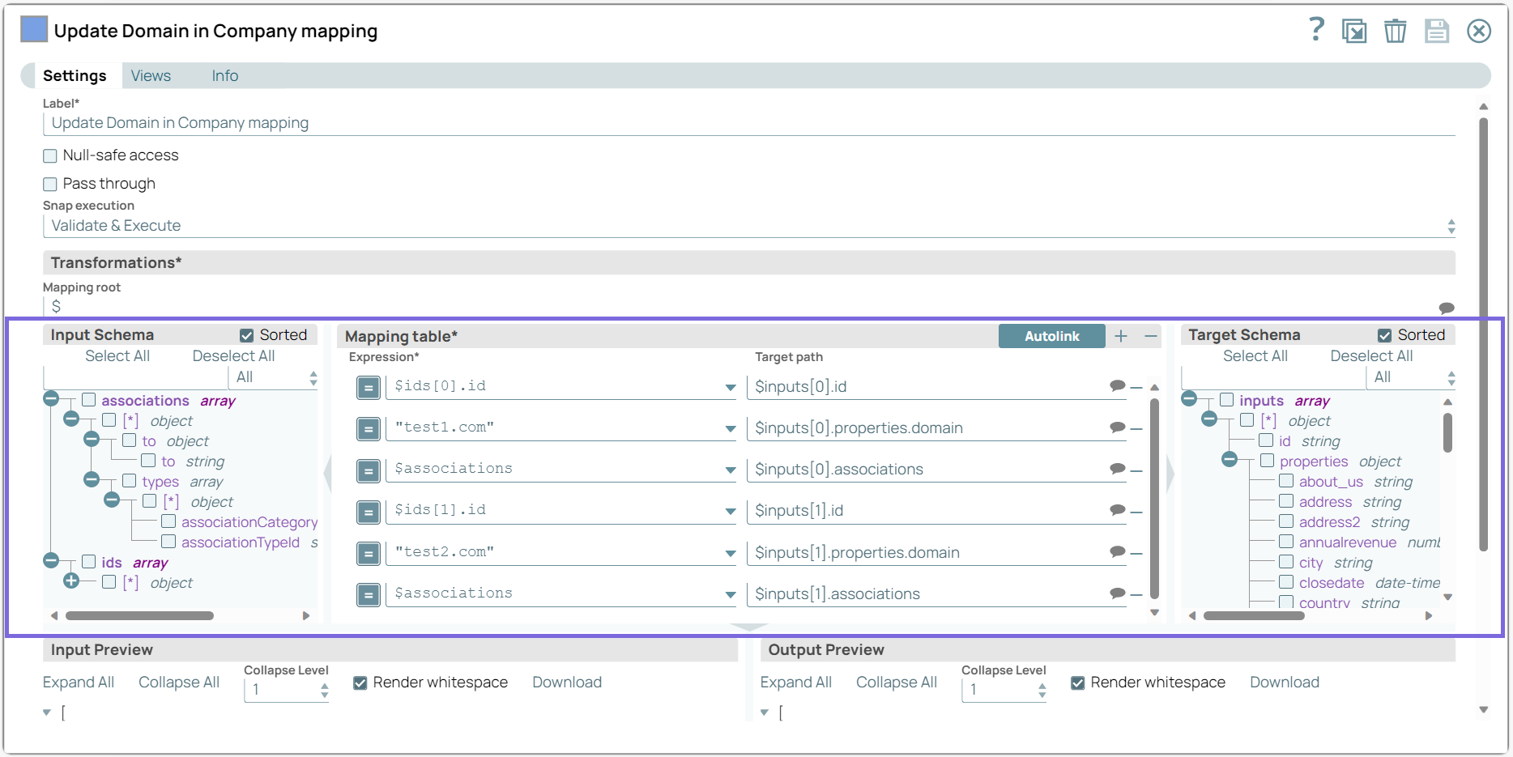1513x757 pixels.
Task: Click the trash delete icon in header
Action: coord(1395,31)
